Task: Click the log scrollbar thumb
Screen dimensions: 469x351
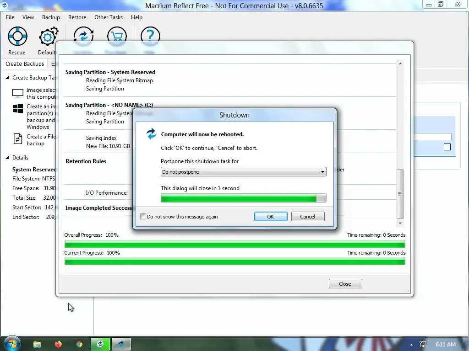Action: [400, 194]
